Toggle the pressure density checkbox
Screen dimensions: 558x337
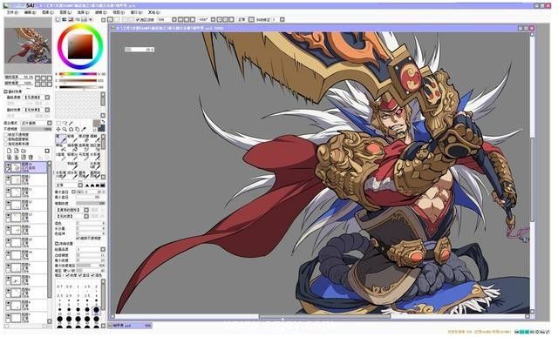click(68, 275)
